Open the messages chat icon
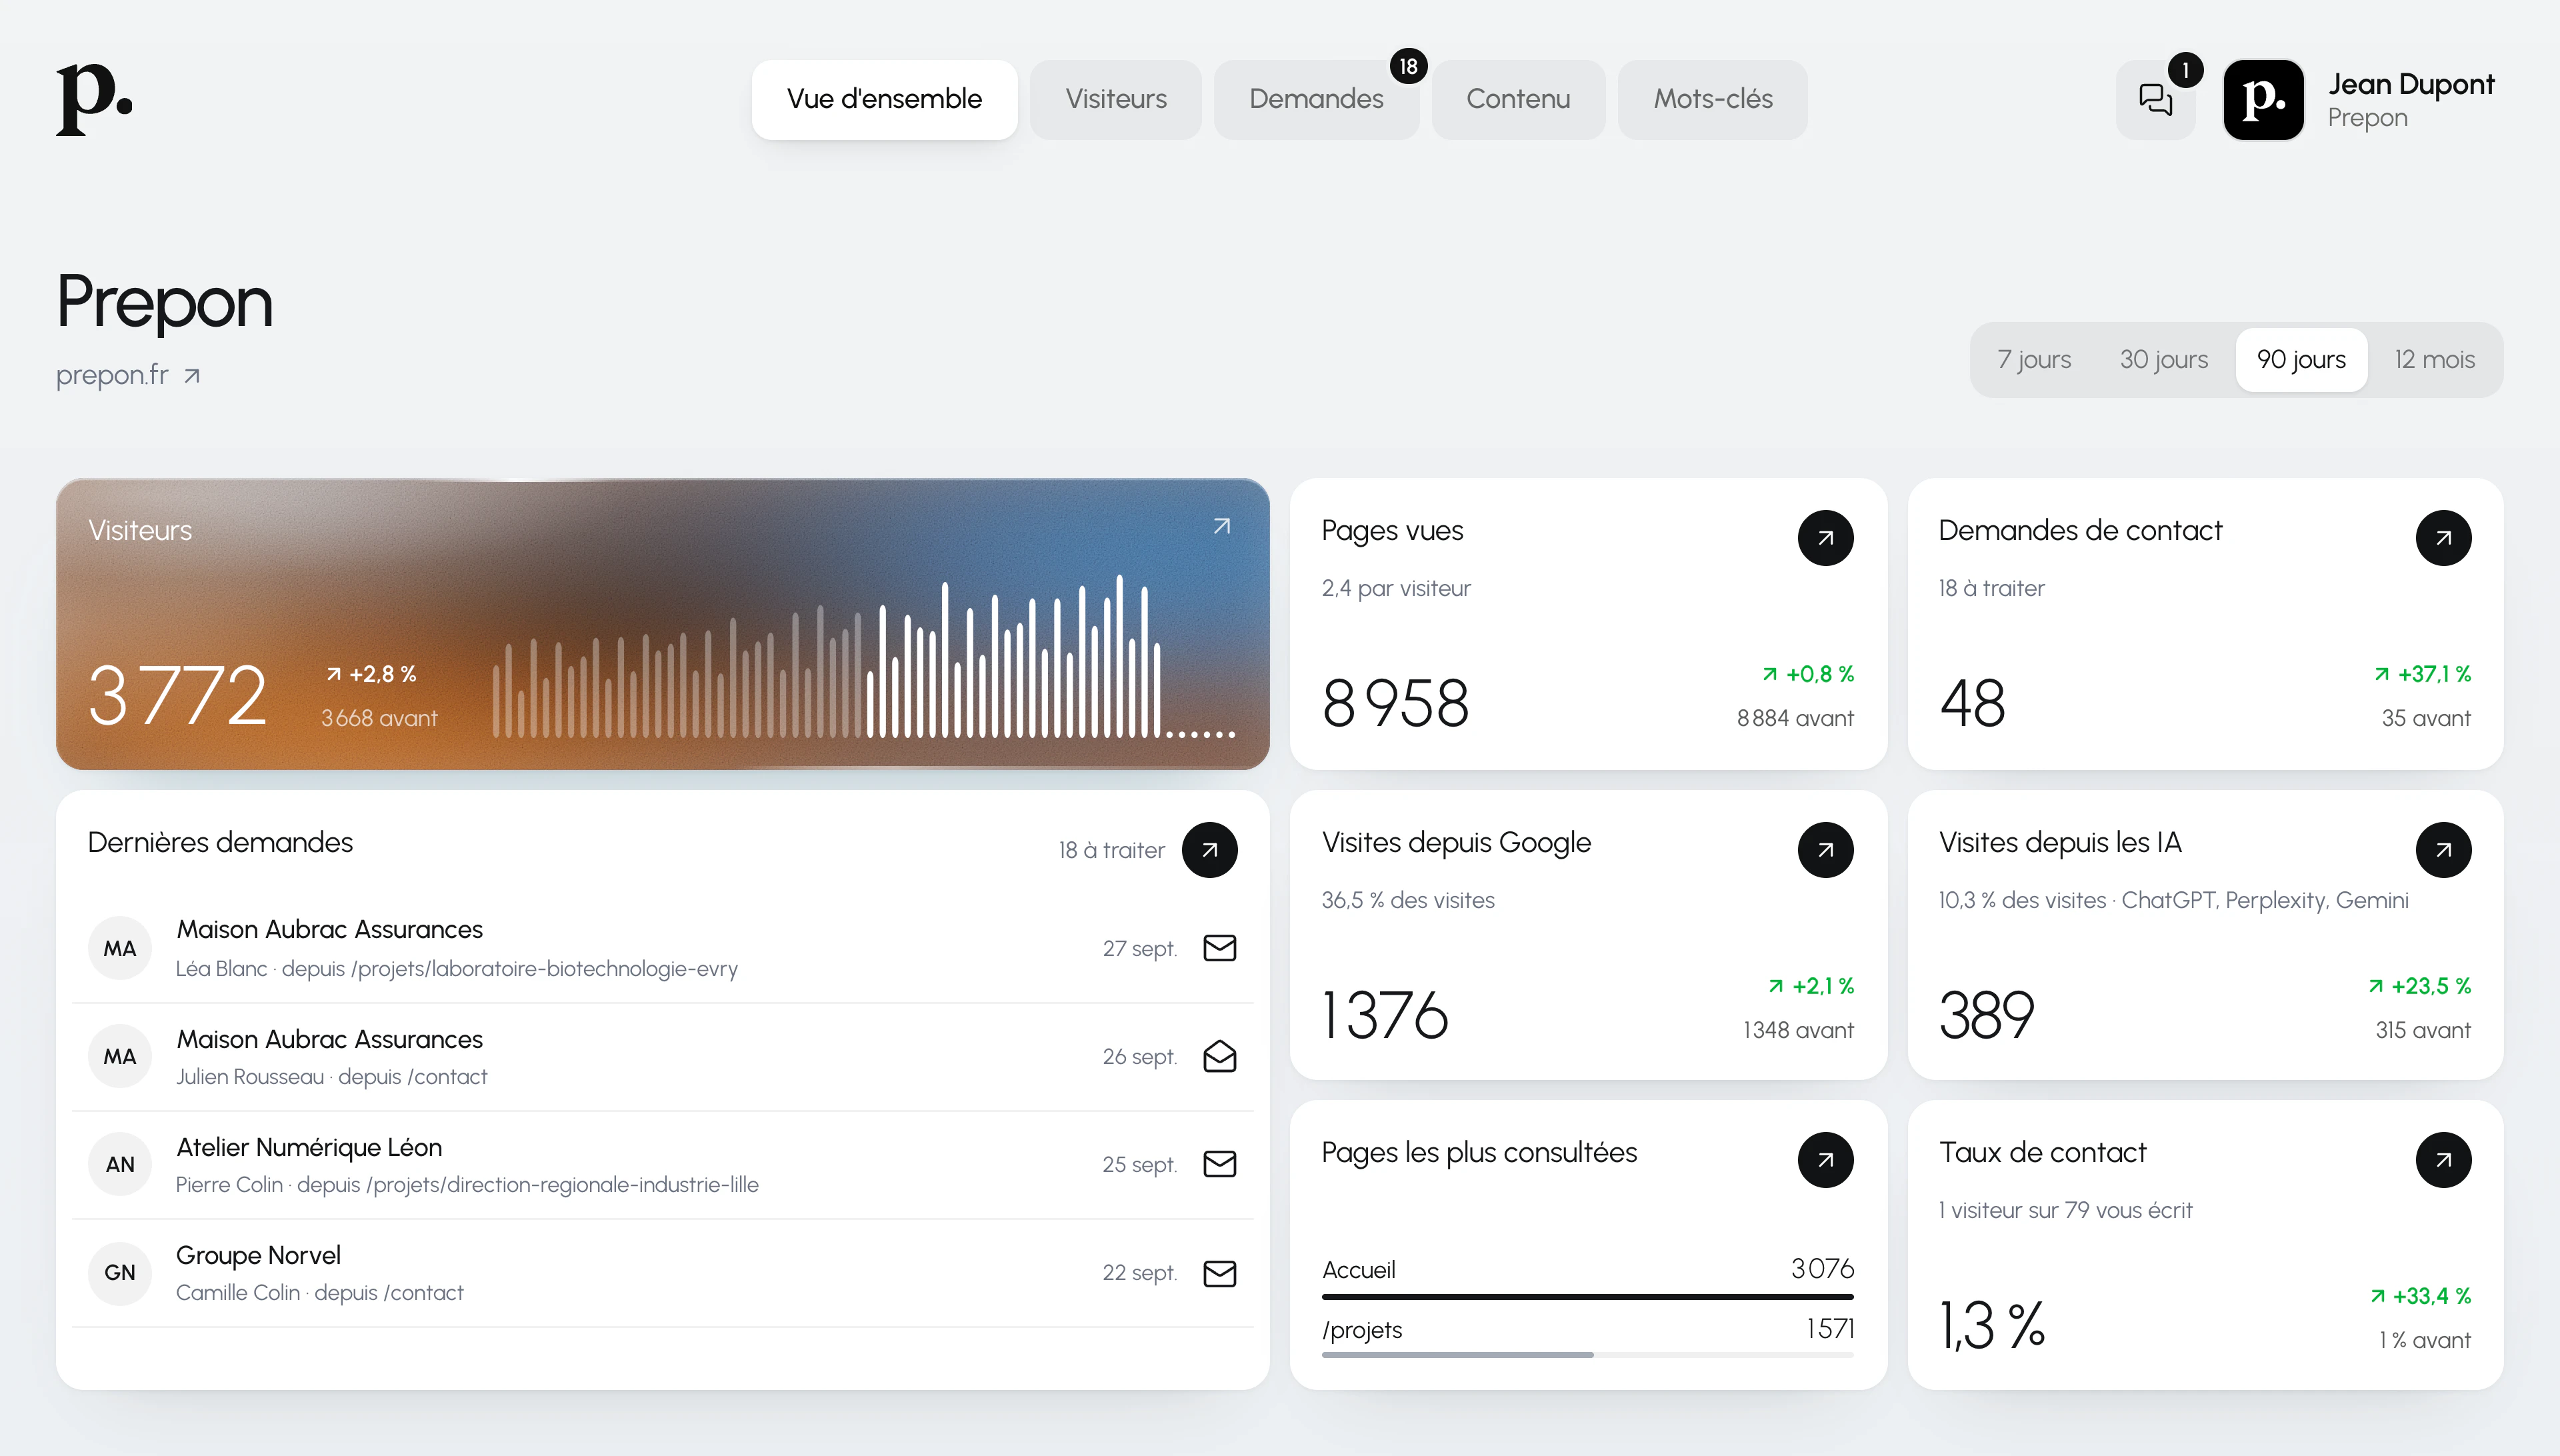The width and height of the screenshot is (2560, 1456). [2155, 99]
